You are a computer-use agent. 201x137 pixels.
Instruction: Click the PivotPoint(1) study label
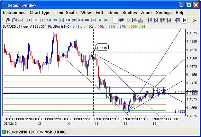pyautogui.click(x=57, y=27)
